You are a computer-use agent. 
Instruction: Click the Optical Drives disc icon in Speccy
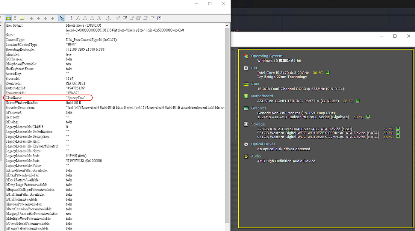(x=246, y=144)
